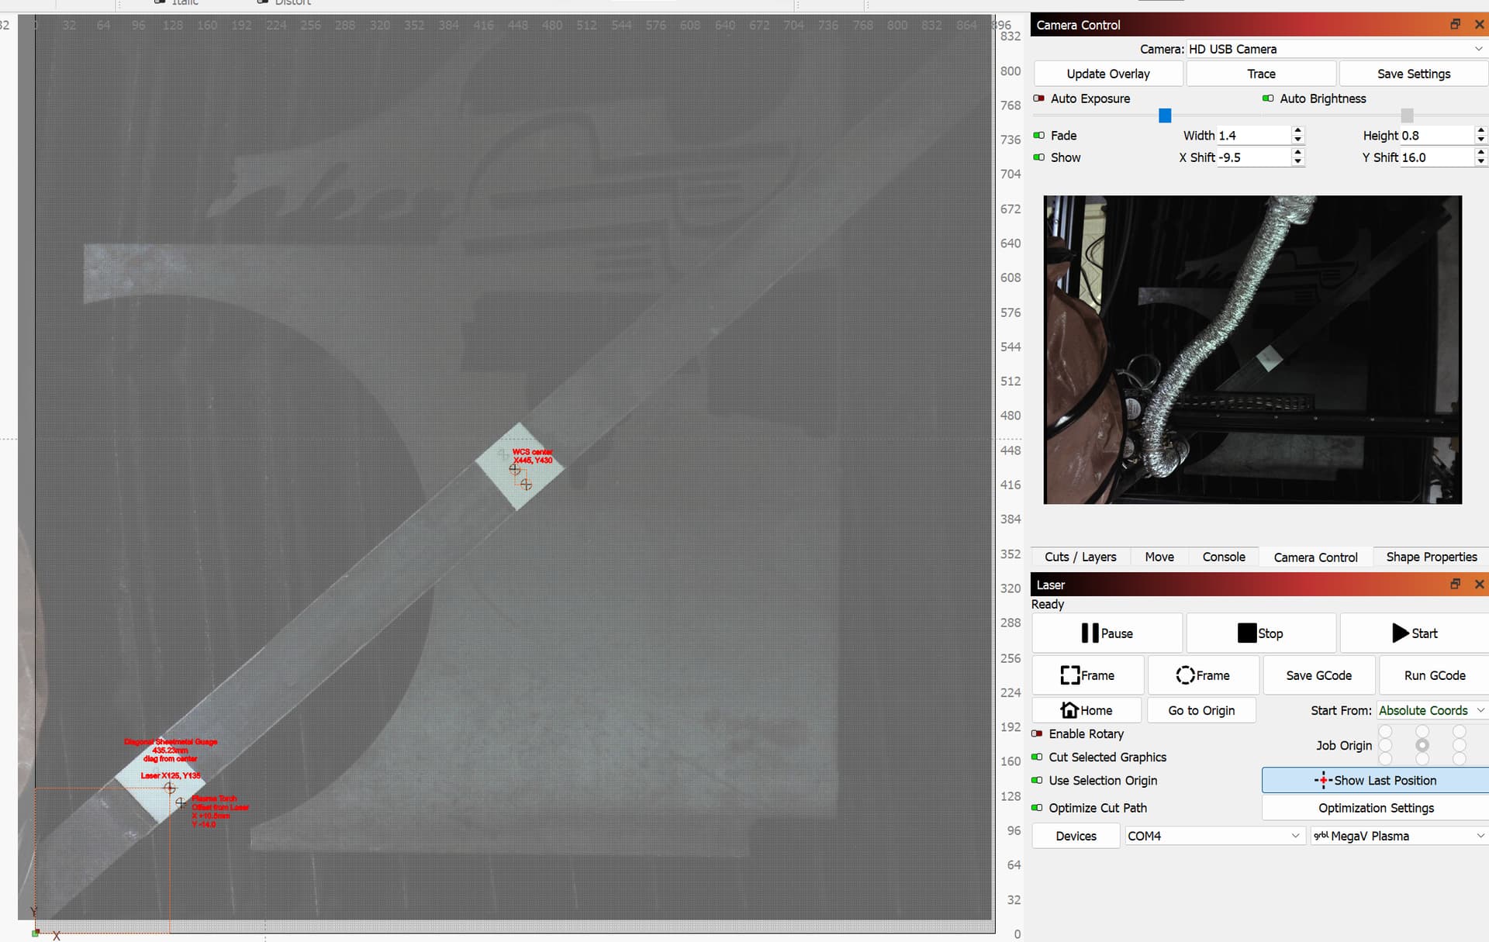Float the Laser panel
The width and height of the screenshot is (1489, 942).
(1455, 584)
